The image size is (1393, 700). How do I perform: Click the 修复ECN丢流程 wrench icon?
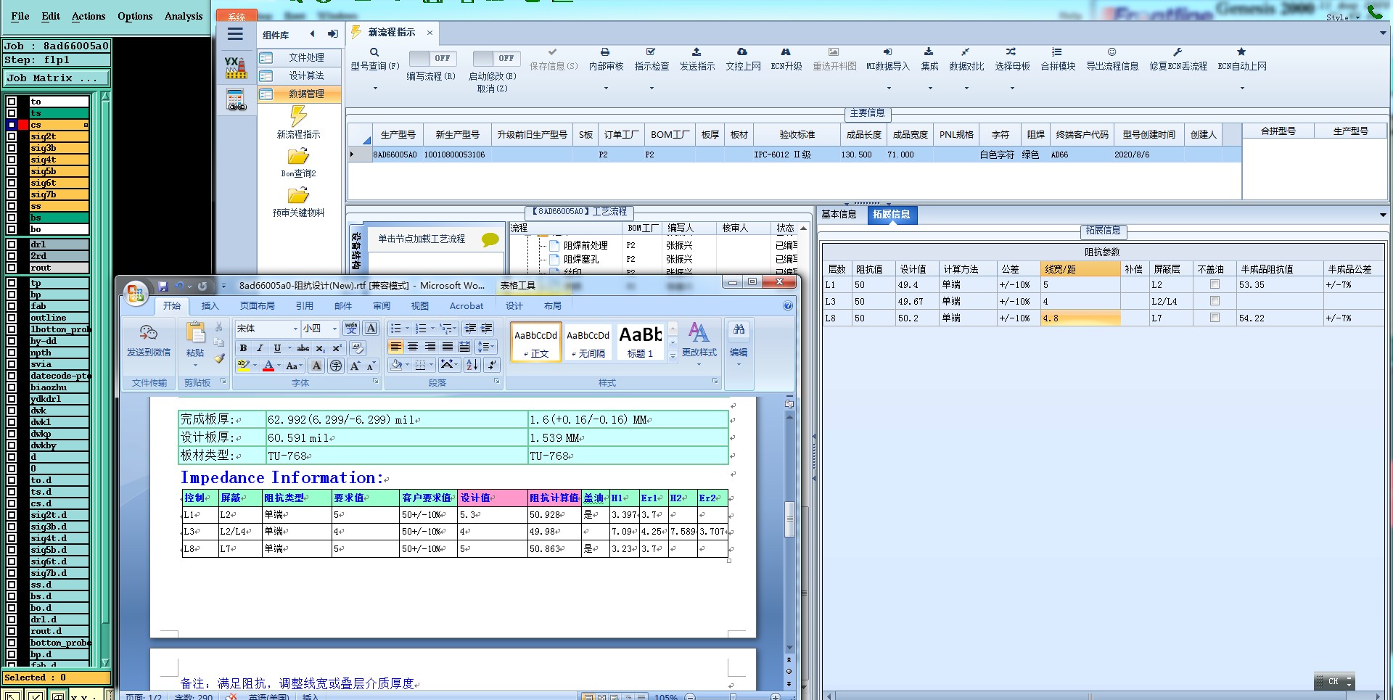click(1178, 52)
